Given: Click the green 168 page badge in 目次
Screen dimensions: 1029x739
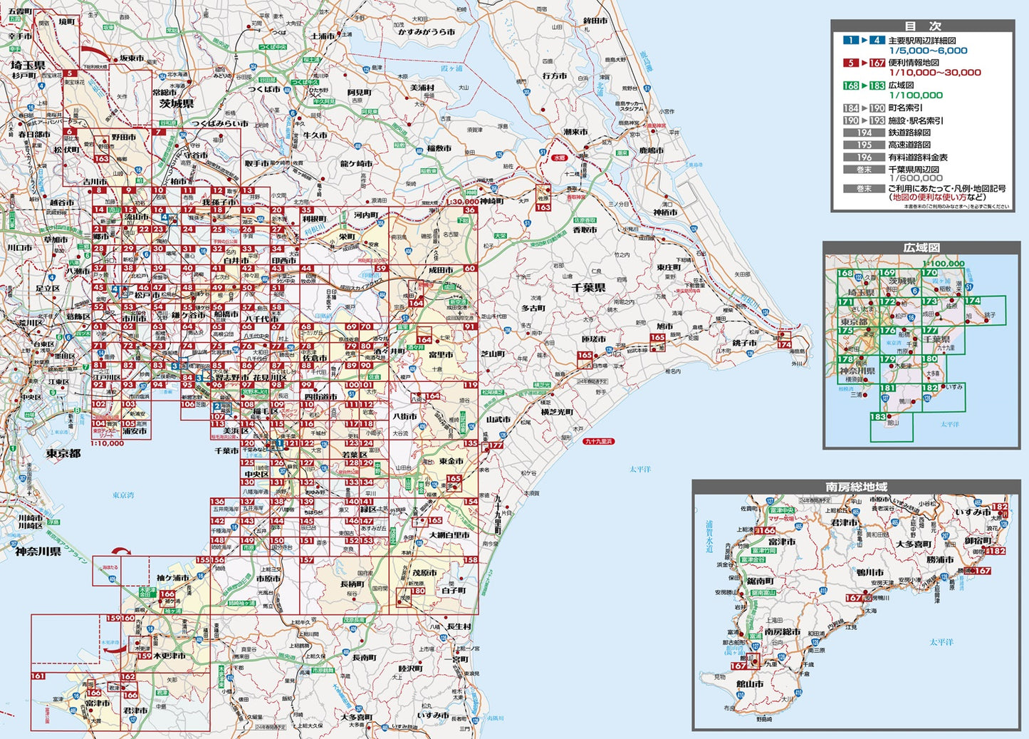Looking at the screenshot, I should 851,86.
